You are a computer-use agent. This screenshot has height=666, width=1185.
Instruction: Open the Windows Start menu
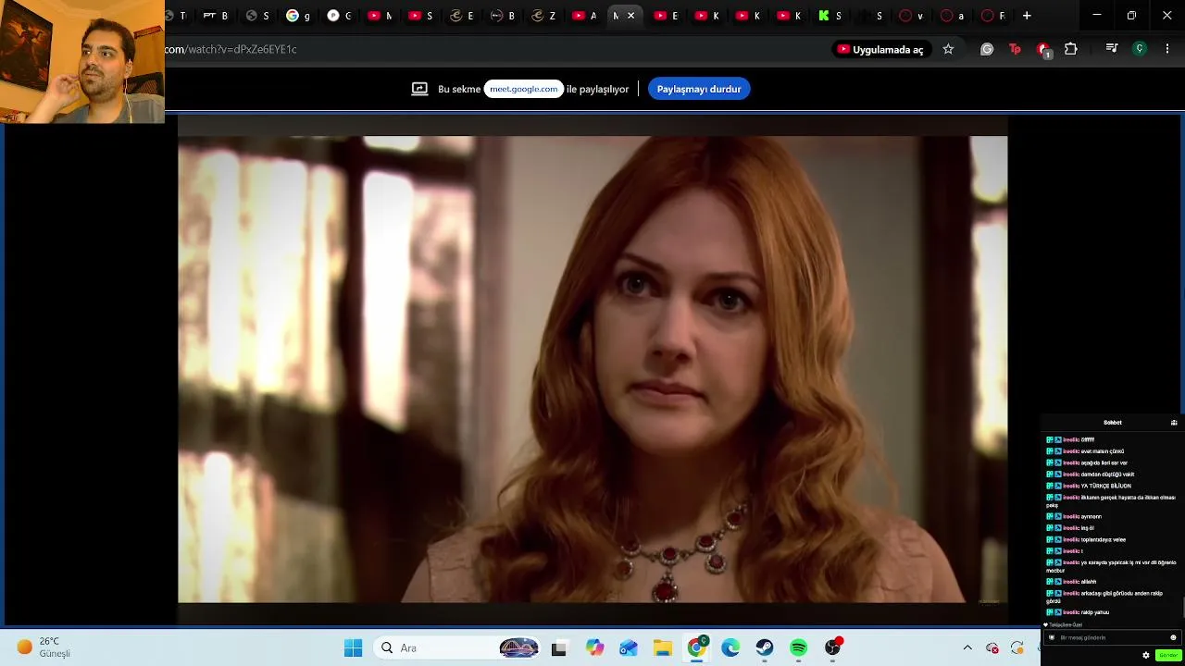tap(354, 648)
